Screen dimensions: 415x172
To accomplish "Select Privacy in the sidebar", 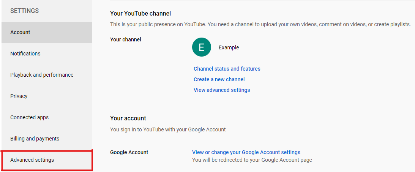I will point(19,96).
